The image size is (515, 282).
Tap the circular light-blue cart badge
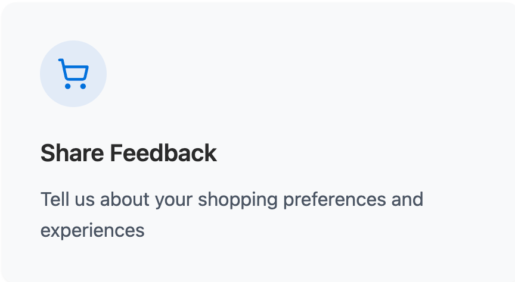click(73, 74)
